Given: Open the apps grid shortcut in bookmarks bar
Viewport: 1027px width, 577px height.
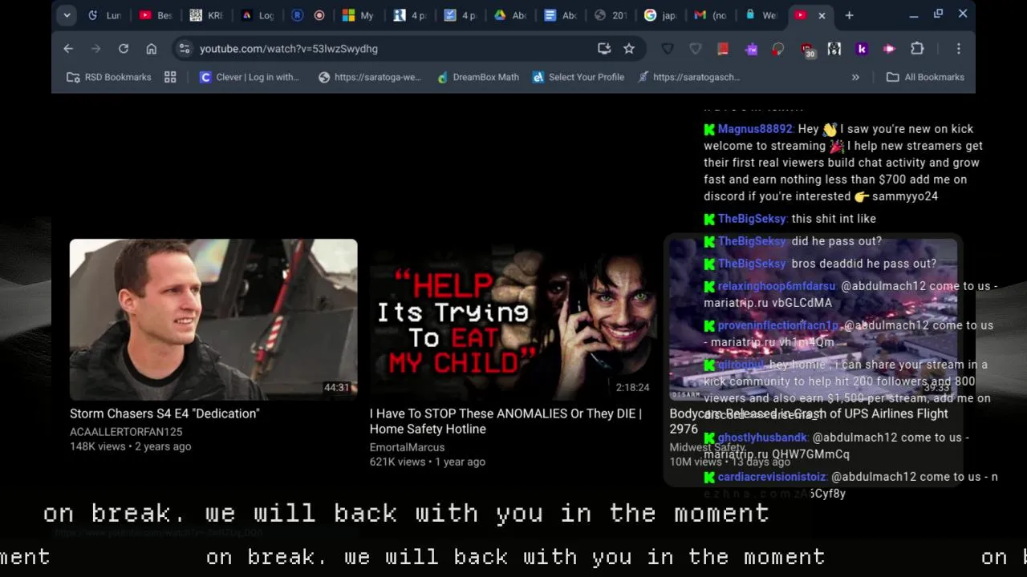Looking at the screenshot, I should pyautogui.click(x=170, y=77).
